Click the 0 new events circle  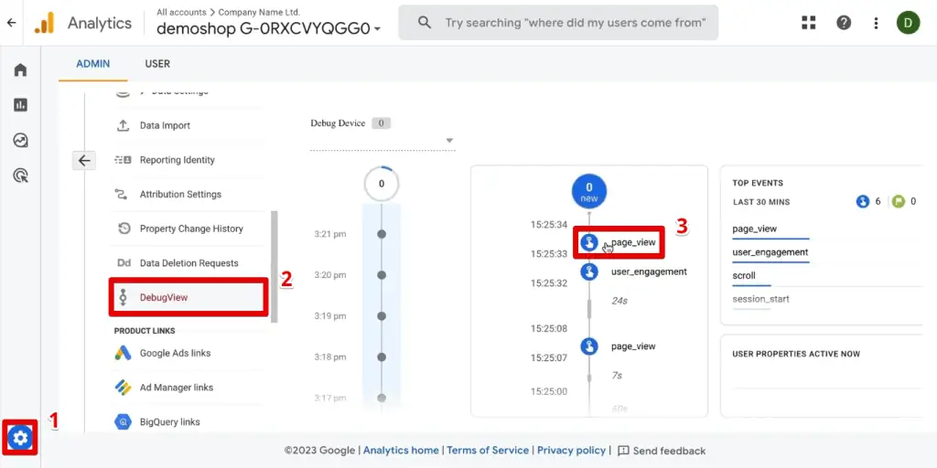coord(589,192)
